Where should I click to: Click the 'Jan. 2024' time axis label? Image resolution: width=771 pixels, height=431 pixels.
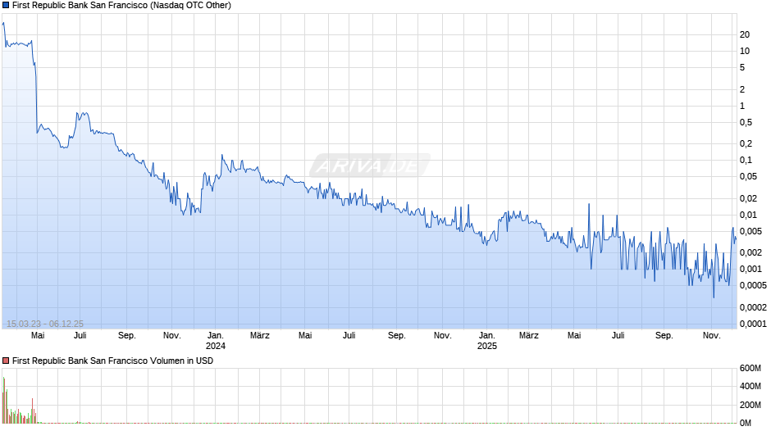[x=216, y=341]
